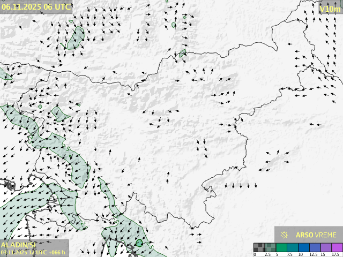The height and width of the screenshot is (257, 343).
Task: Select the green checkered 2.5 legend swatch
Action: pyautogui.click(x=270, y=247)
